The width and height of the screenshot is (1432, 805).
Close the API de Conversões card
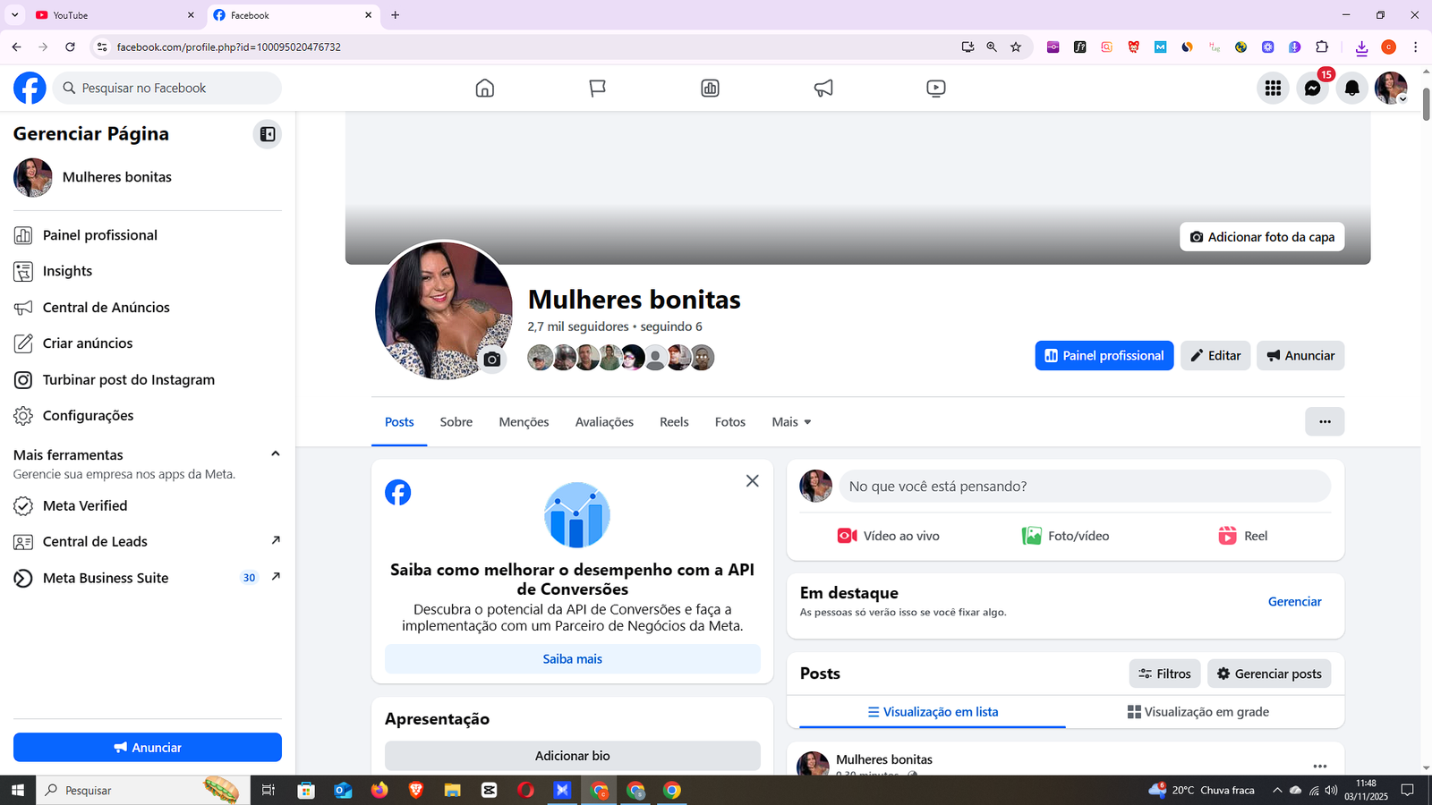click(753, 481)
